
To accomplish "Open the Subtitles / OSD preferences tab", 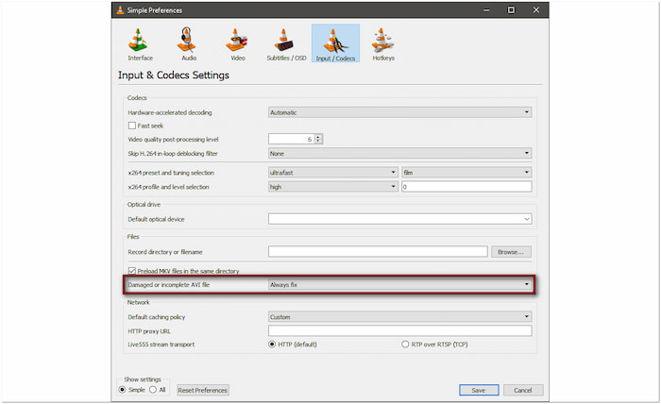I will tap(286, 44).
